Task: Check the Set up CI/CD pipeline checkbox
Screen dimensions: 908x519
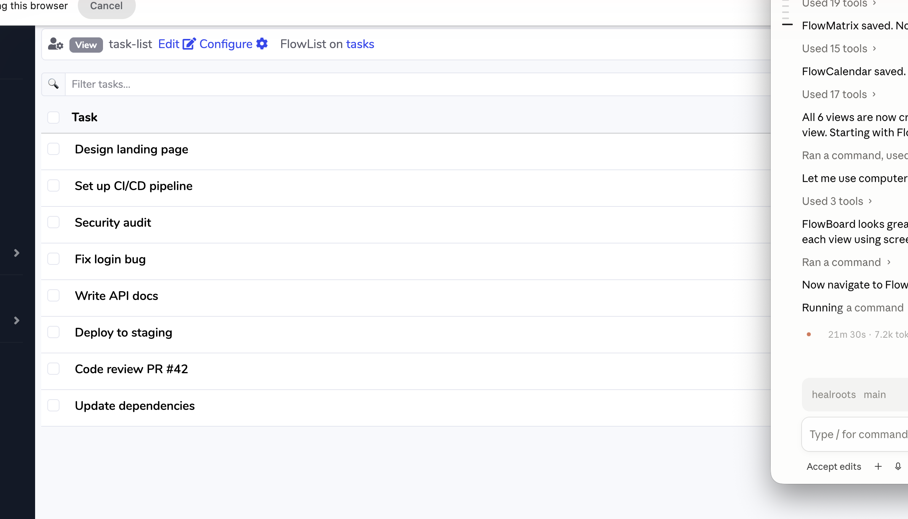Action: (53, 186)
